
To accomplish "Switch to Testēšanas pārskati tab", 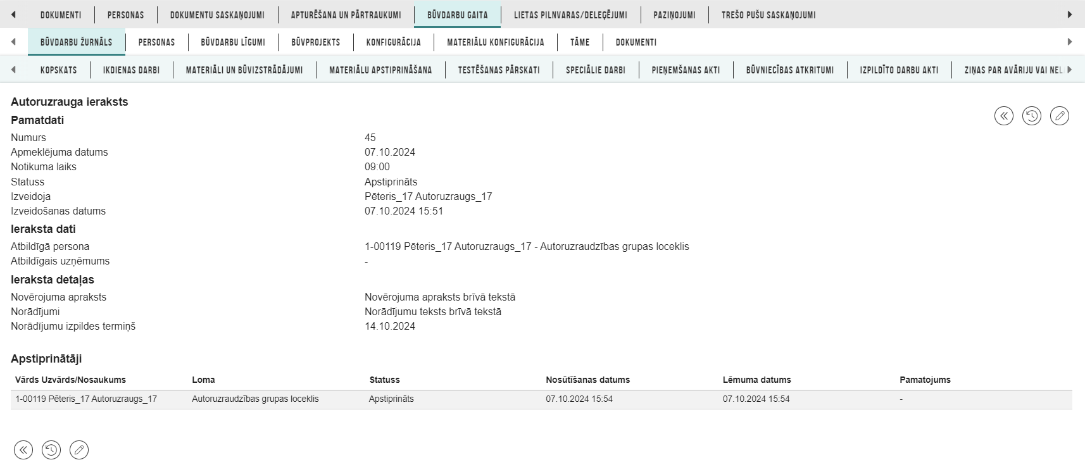I will [x=499, y=70].
